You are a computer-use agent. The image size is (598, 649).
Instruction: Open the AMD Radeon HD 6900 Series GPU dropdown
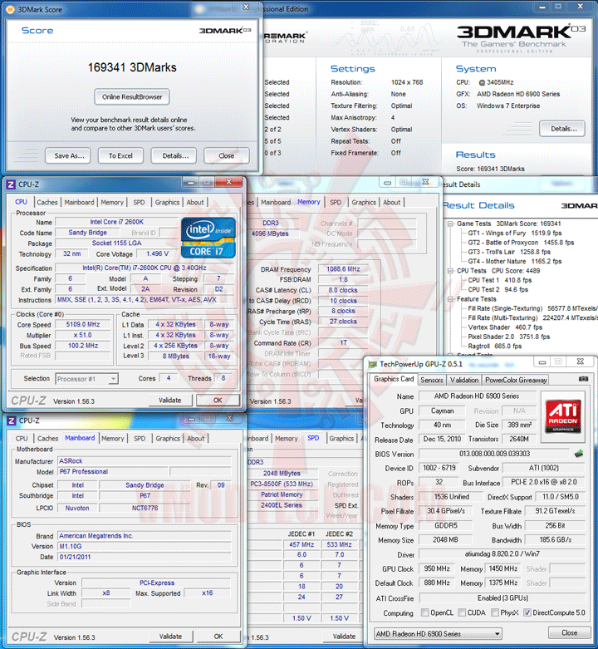tap(438, 634)
